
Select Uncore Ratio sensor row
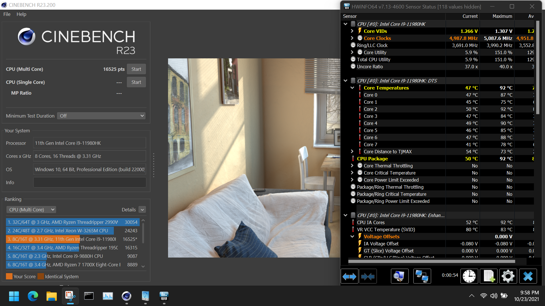coord(437,67)
